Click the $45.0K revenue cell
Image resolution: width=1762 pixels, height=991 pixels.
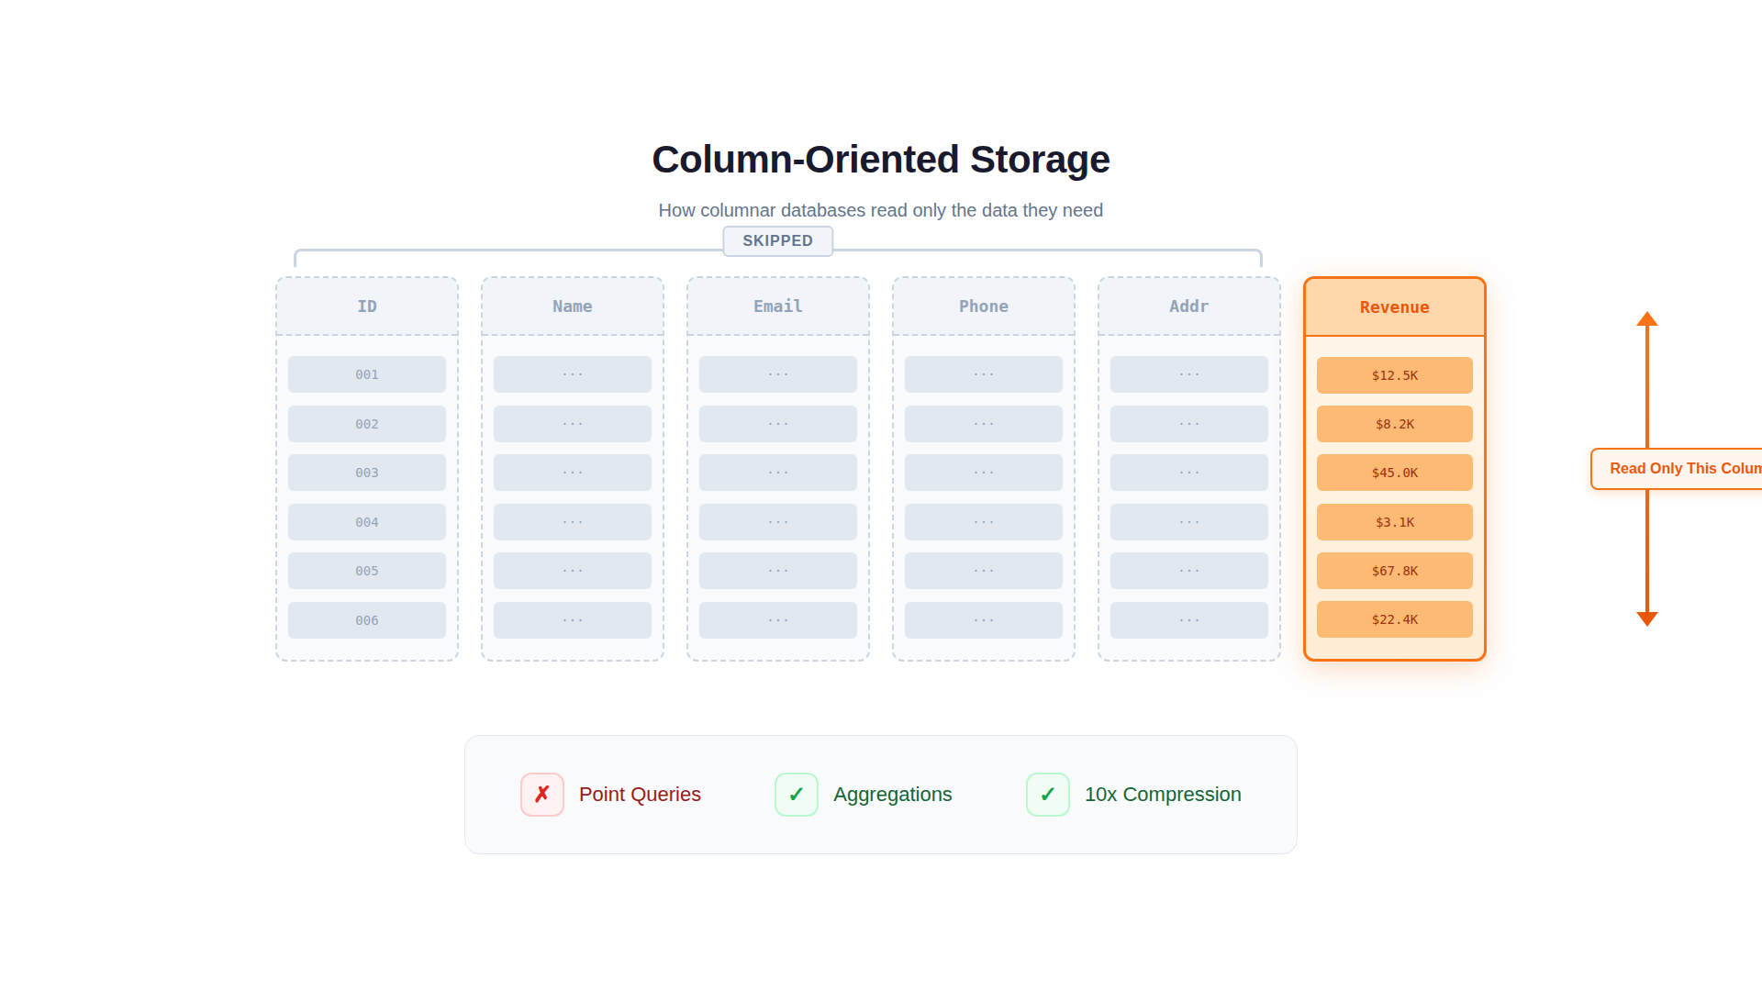click(x=1394, y=473)
